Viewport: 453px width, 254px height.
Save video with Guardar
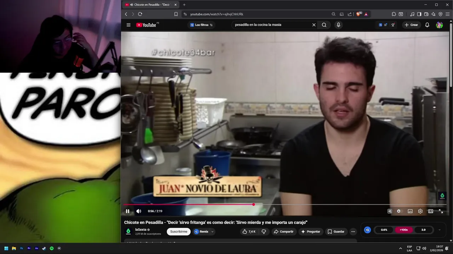click(336, 232)
